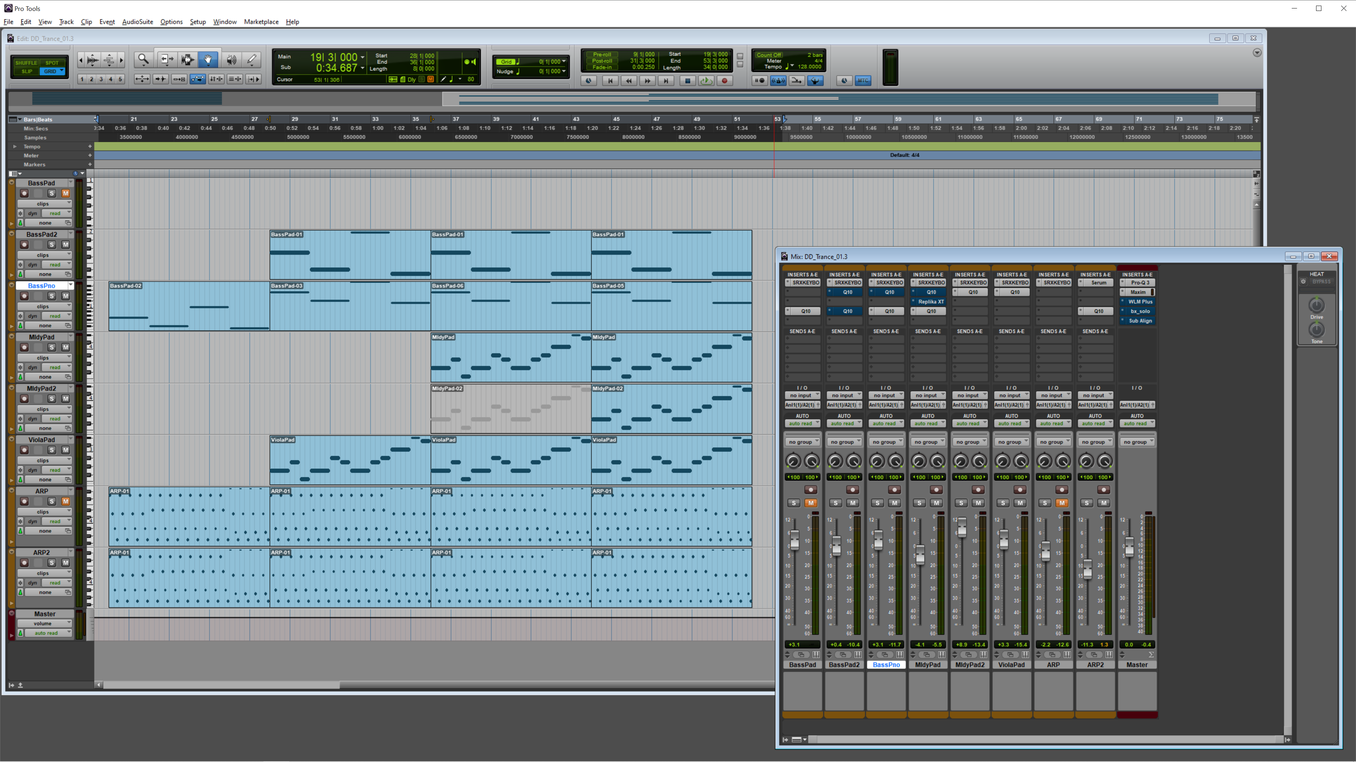Viewport: 1356px width, 762px height.
Task: Click the Fast Forward button
Action: click(647, 80)
